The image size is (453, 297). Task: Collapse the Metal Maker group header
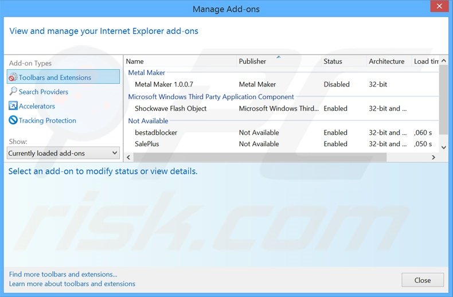[x=147, y=73]
